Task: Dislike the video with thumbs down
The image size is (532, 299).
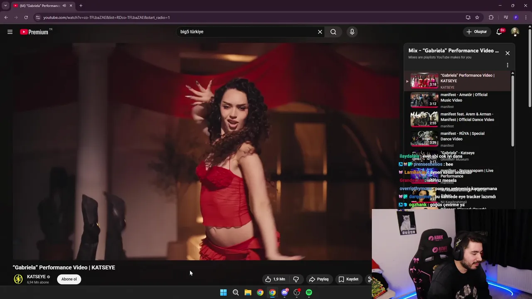Action: (x=296, y=279)
